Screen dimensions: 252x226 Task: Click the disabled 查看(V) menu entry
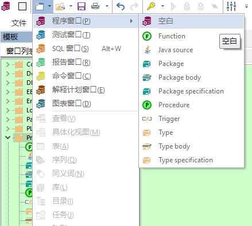point(86,119)
